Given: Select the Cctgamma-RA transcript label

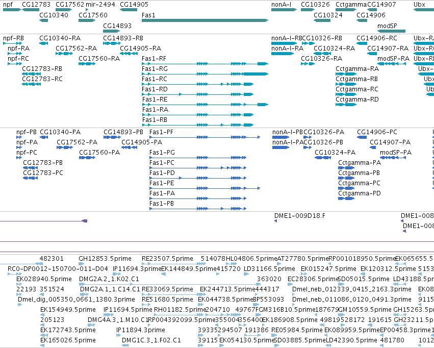Looking at the screenshot, I should click(358, 69).
